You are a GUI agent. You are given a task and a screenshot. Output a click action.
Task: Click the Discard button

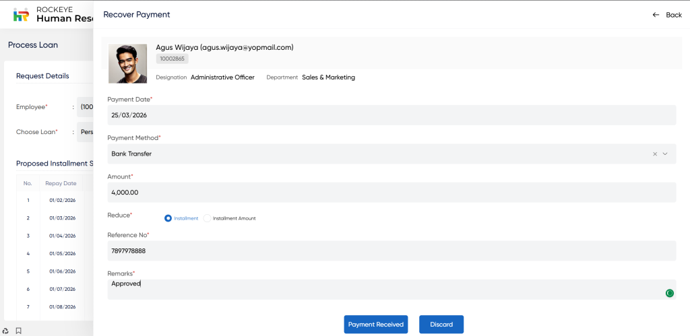tap(441, 325)
